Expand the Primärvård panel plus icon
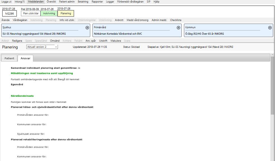This screenshot has height=161, width=275. pyautogui.click(x=178, y=28)
